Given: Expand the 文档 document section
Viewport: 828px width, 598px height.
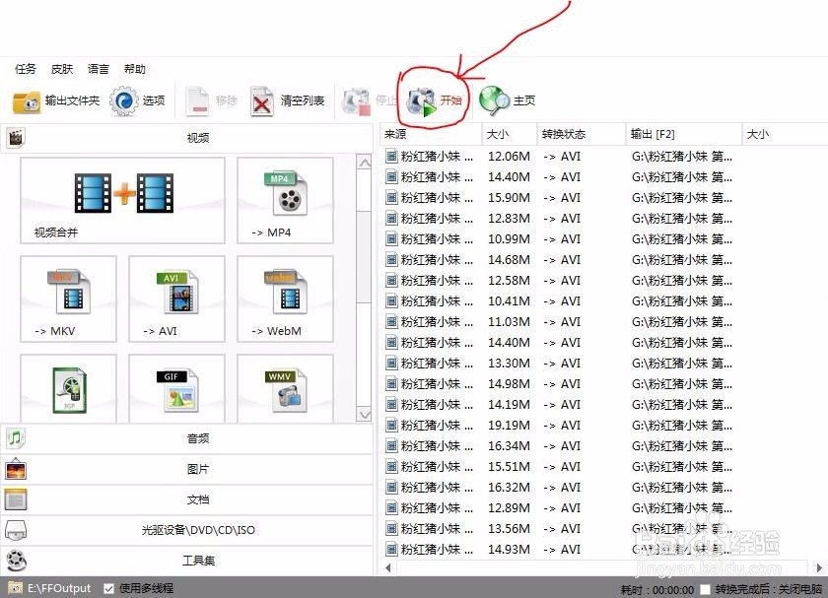Looking at the screenshot, I should tap(186, 499).
